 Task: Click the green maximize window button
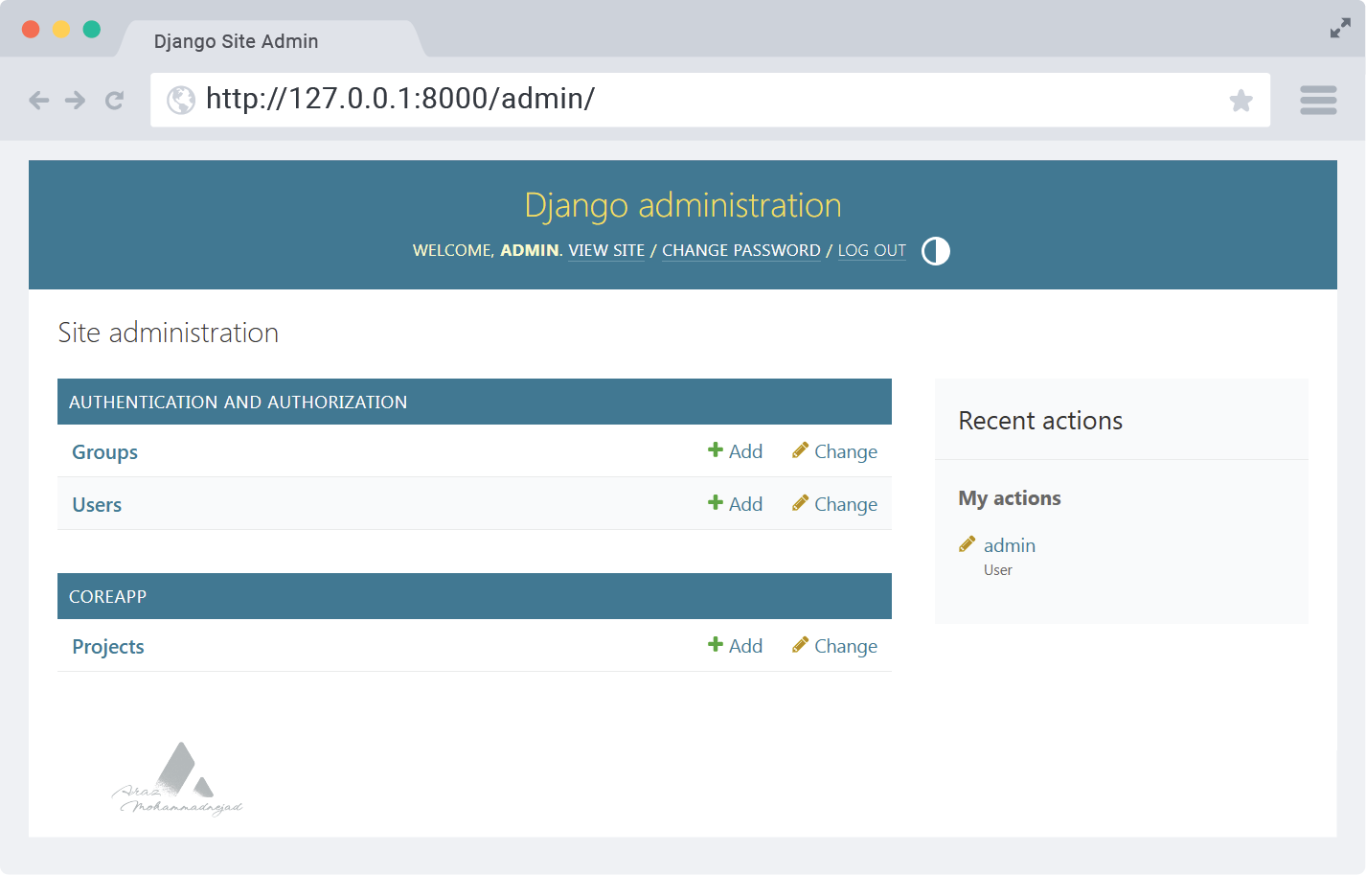92,29
